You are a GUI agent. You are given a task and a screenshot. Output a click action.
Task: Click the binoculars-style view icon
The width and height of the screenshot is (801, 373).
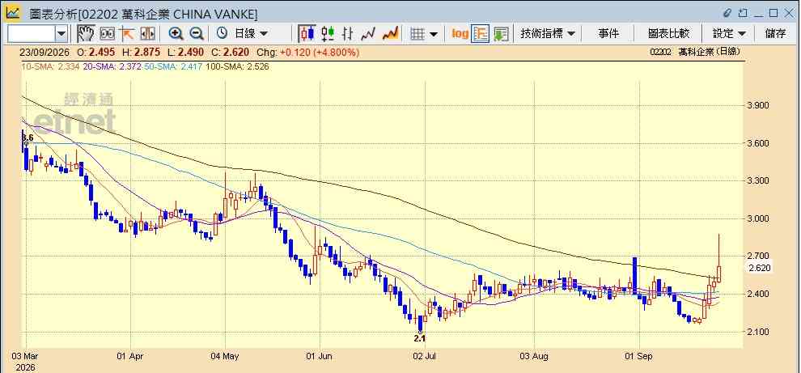(x=108, y=34)
